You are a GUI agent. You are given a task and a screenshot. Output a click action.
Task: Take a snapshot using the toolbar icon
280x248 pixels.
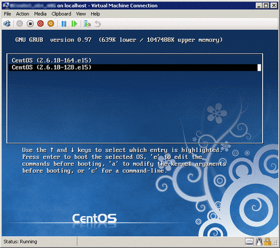click(87, 24)
